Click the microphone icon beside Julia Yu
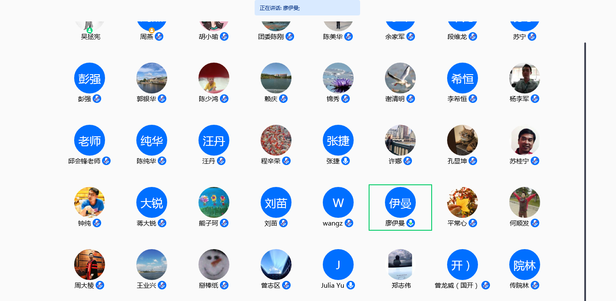This screenshot has width=616, height=301. [x=351, y=285]
